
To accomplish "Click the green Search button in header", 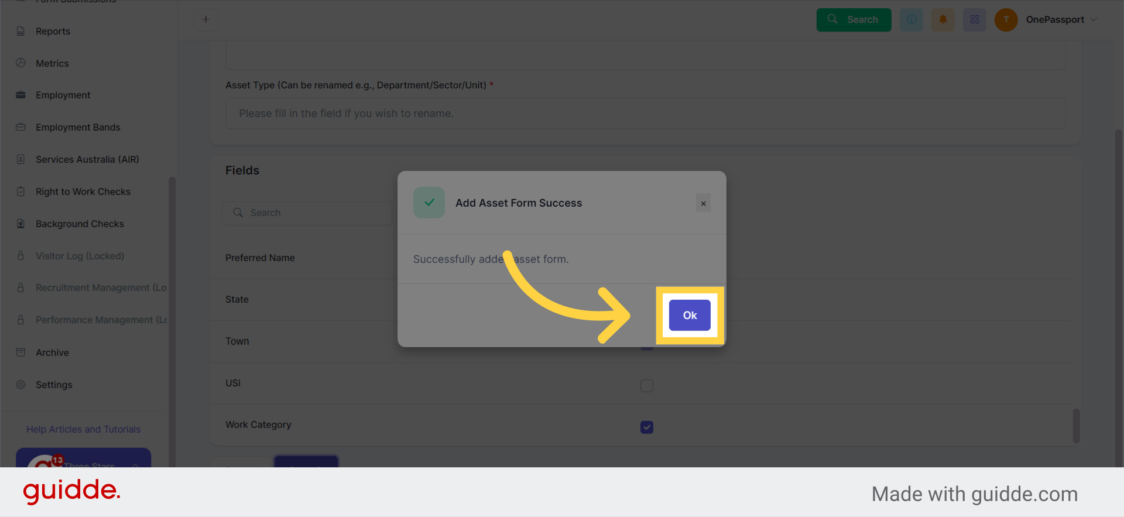I will [854, 19].
